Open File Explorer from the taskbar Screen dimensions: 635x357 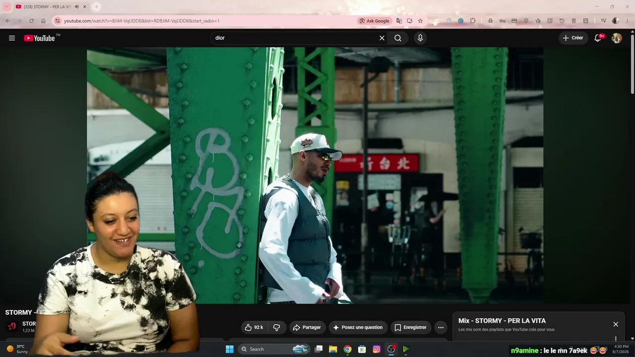click(x=333, y=349)
